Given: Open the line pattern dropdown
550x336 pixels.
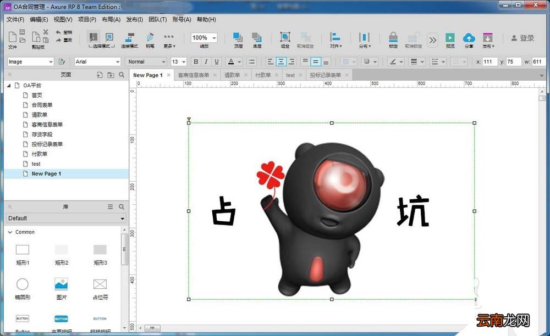Looking at the screenshot, I should 438,61.
